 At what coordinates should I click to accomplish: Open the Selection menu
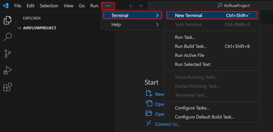49,6
